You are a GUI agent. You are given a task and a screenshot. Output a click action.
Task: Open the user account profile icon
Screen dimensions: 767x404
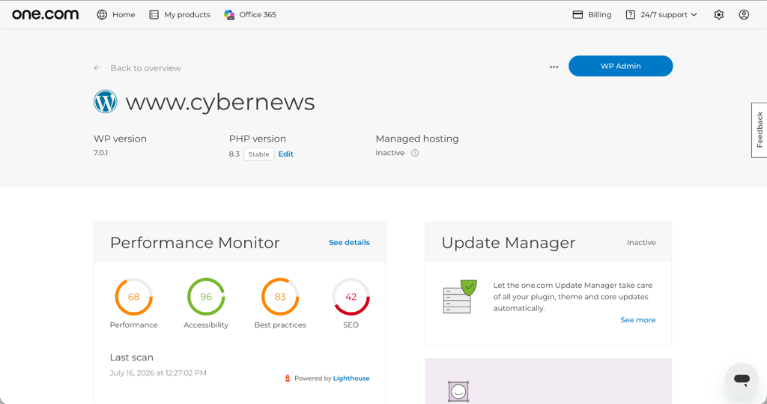click(x=744, y=15)
